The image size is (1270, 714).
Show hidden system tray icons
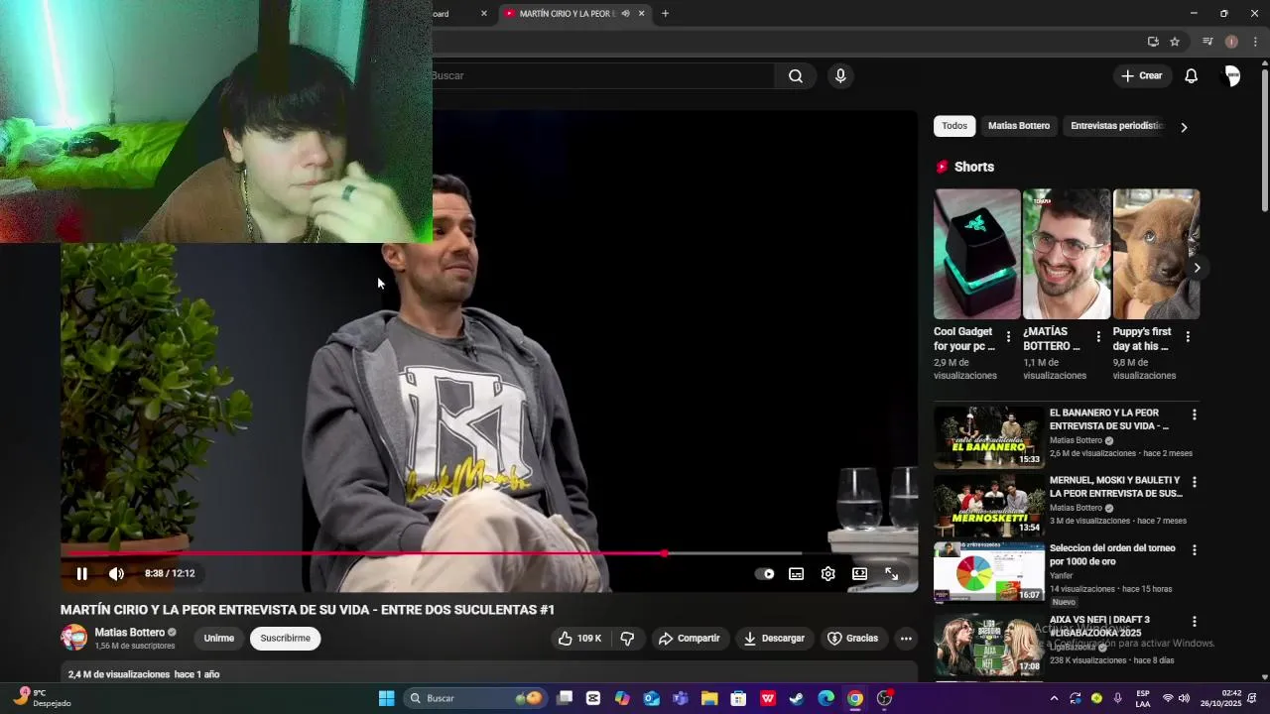[1054, 698]
